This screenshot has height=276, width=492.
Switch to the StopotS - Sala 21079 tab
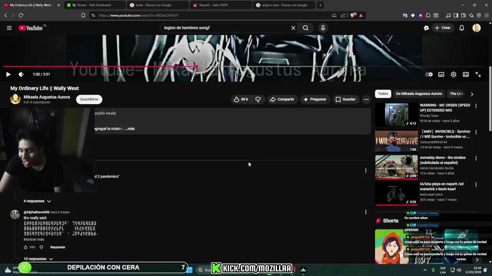tap(221, 5)
